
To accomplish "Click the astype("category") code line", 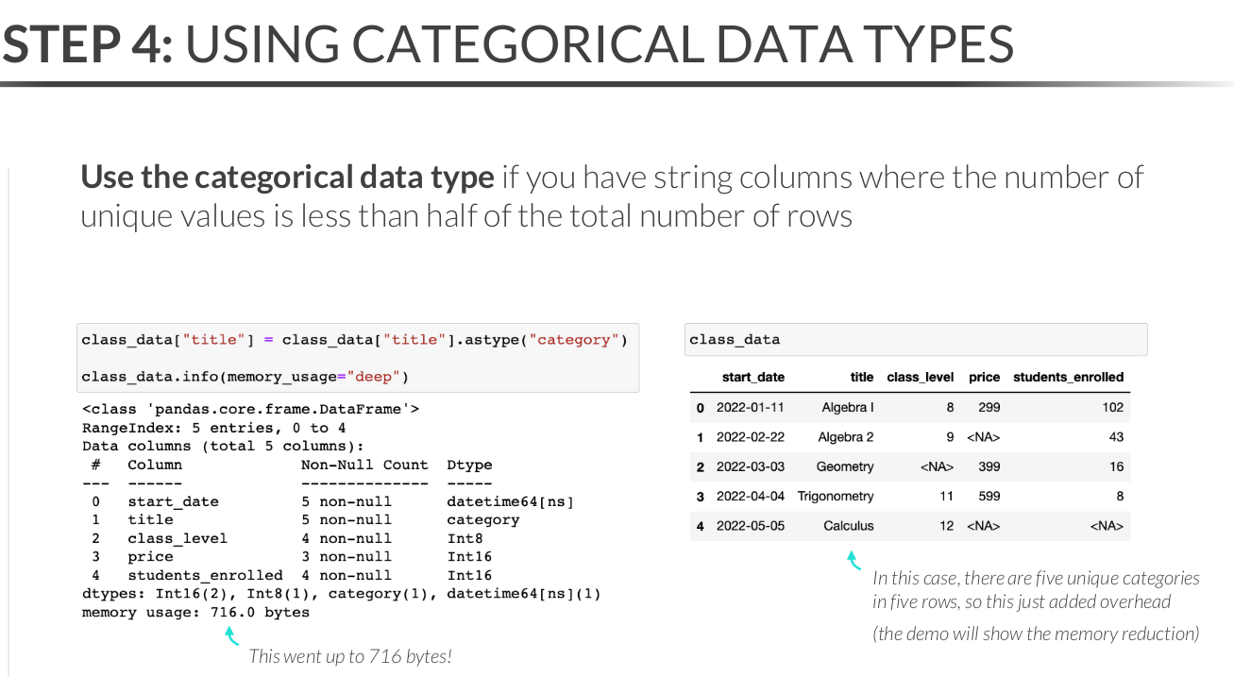I will pyautogui.click(x=354, y=340).
